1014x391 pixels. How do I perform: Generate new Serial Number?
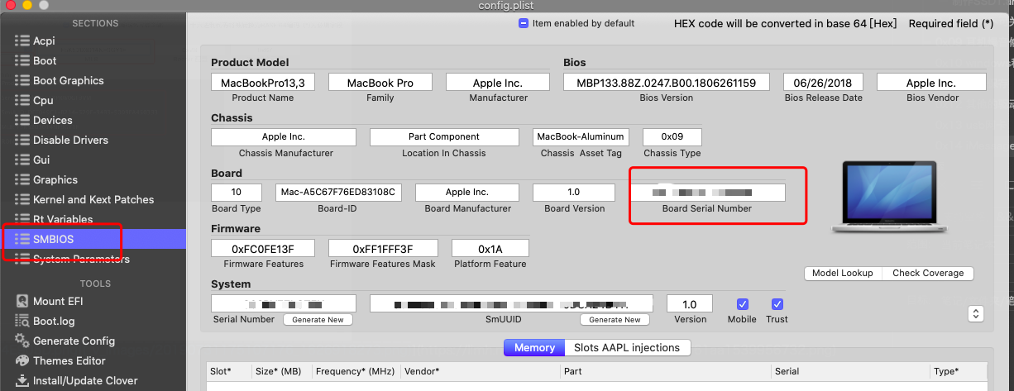[x=318, y=320]
